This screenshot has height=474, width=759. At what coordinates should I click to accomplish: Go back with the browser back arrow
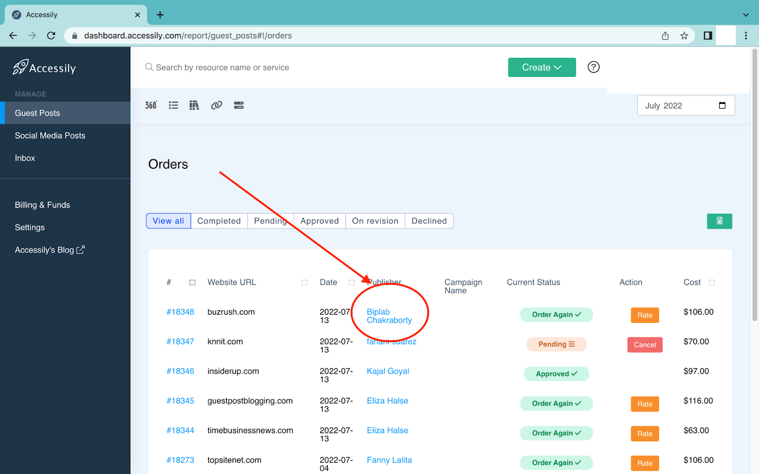coord(13,36)
